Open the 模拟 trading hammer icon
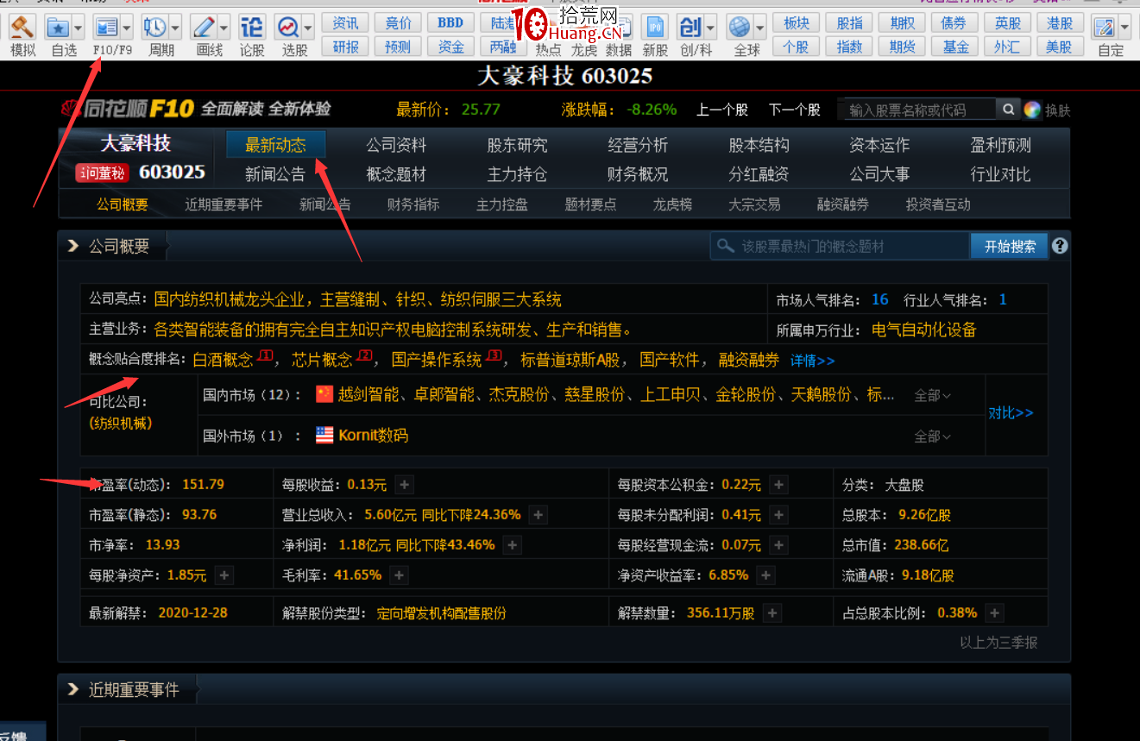 [22, 27]
